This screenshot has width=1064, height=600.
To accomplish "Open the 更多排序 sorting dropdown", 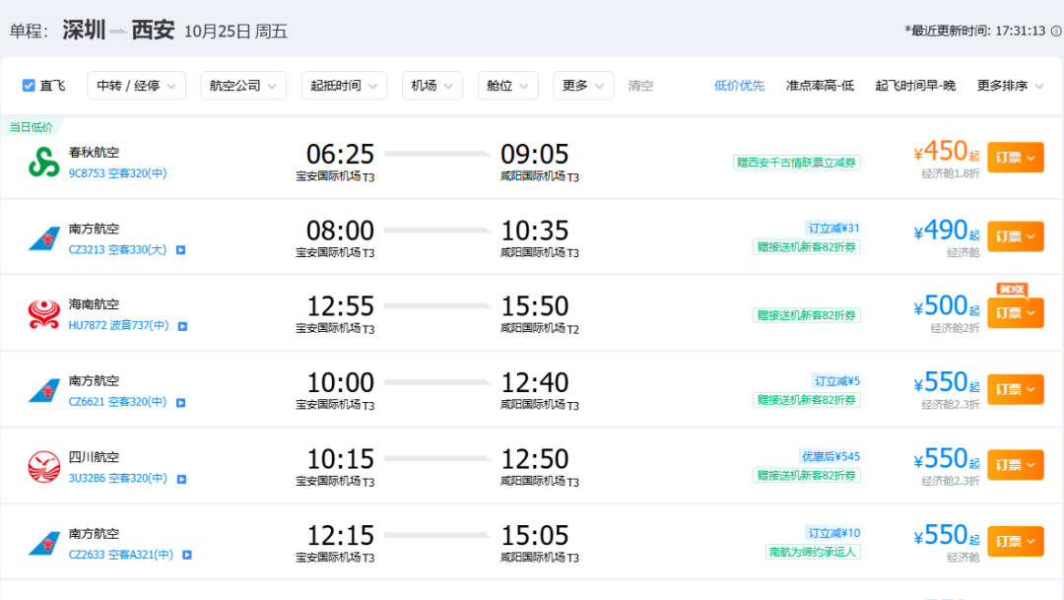I will coord(1010,86).
